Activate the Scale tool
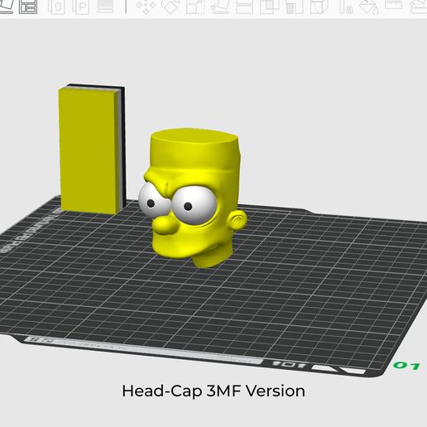 pos(194,7)
